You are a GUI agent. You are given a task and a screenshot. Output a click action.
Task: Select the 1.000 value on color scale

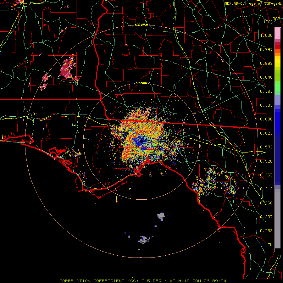[266, 35]
